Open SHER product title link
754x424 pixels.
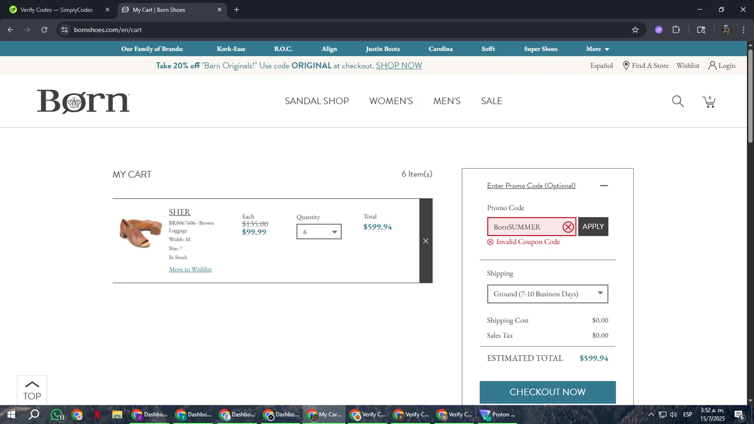(x=179, y=212)
